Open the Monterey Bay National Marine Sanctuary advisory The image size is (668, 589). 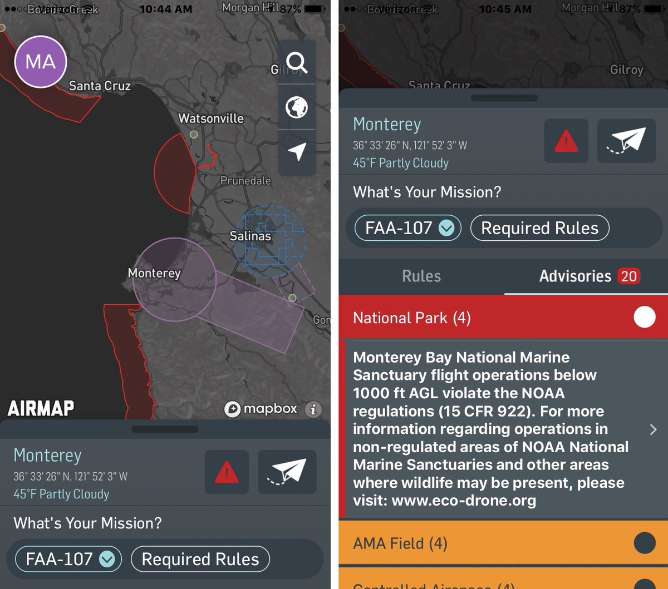click(x=503, y=429)
